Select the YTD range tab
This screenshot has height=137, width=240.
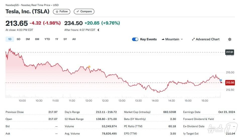coord(47,39)
